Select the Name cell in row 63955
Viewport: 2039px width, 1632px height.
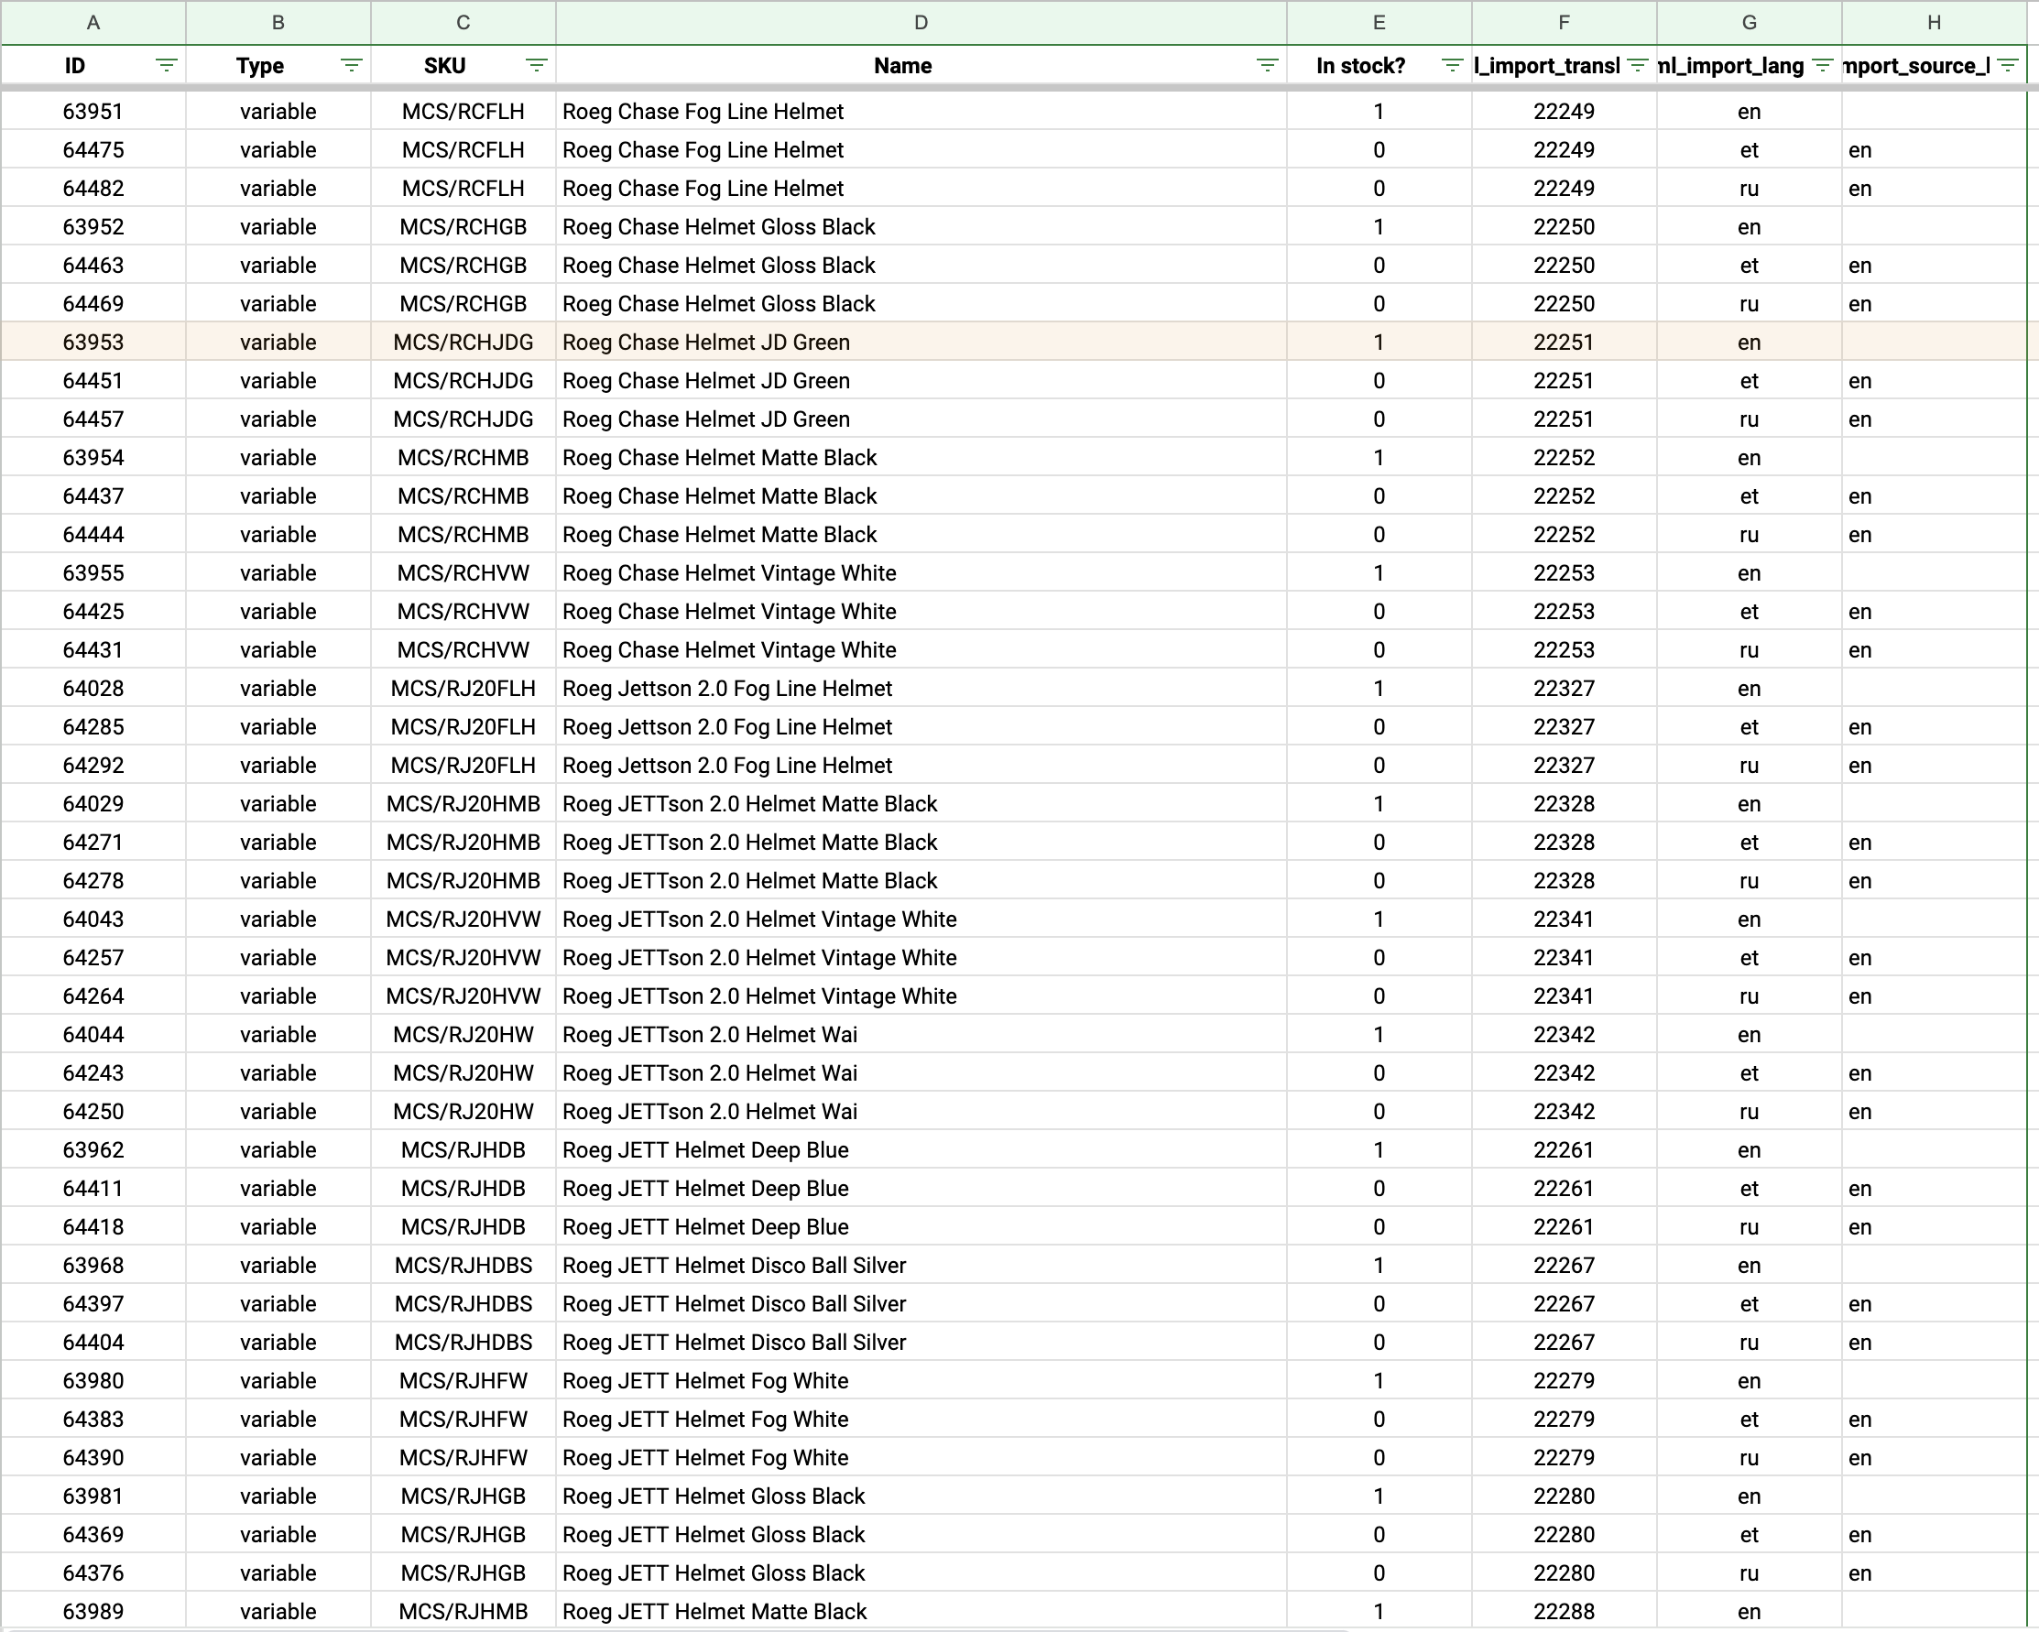(921, 573)
